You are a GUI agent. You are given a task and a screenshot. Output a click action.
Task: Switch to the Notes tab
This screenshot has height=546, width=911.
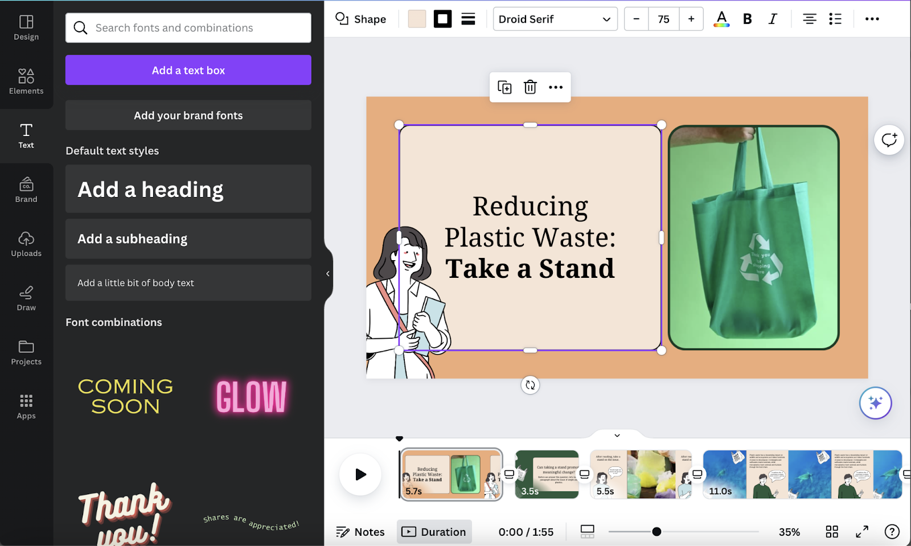coord(360,531)
